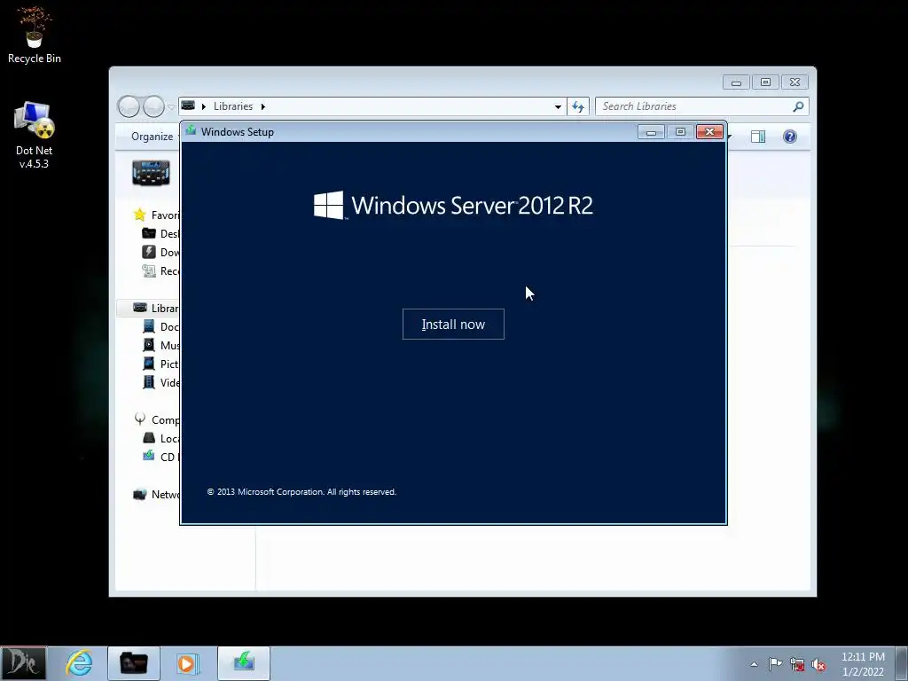Select Local Disk under Computer
908x681 pixels.
coord(161,438)
